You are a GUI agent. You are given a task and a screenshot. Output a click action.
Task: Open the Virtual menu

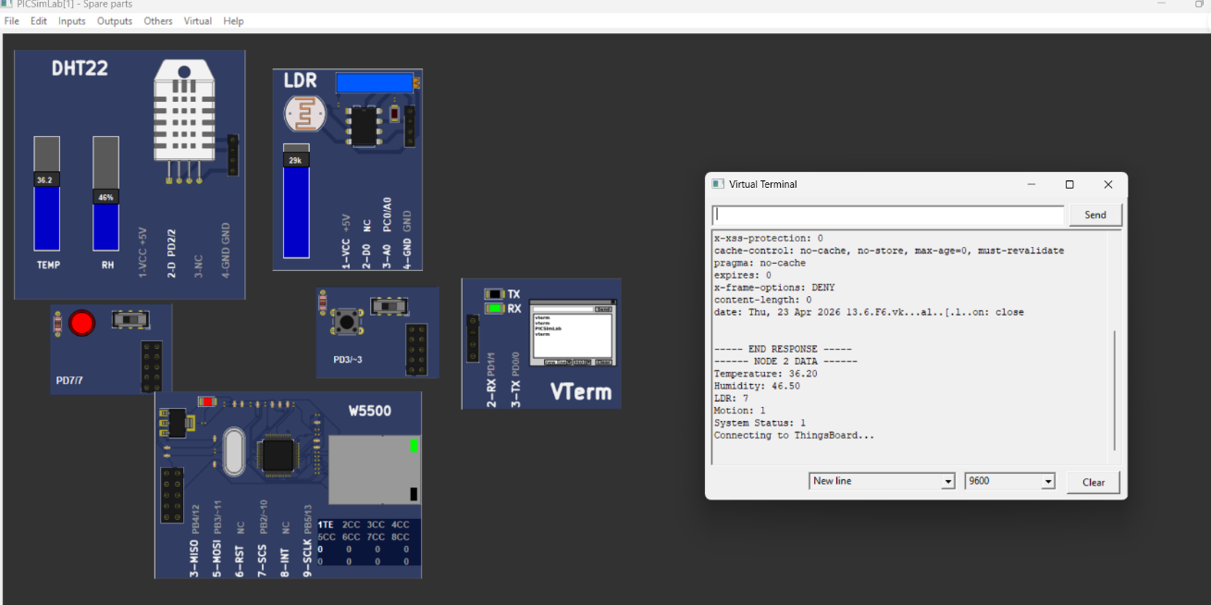(x=198, y=21)
